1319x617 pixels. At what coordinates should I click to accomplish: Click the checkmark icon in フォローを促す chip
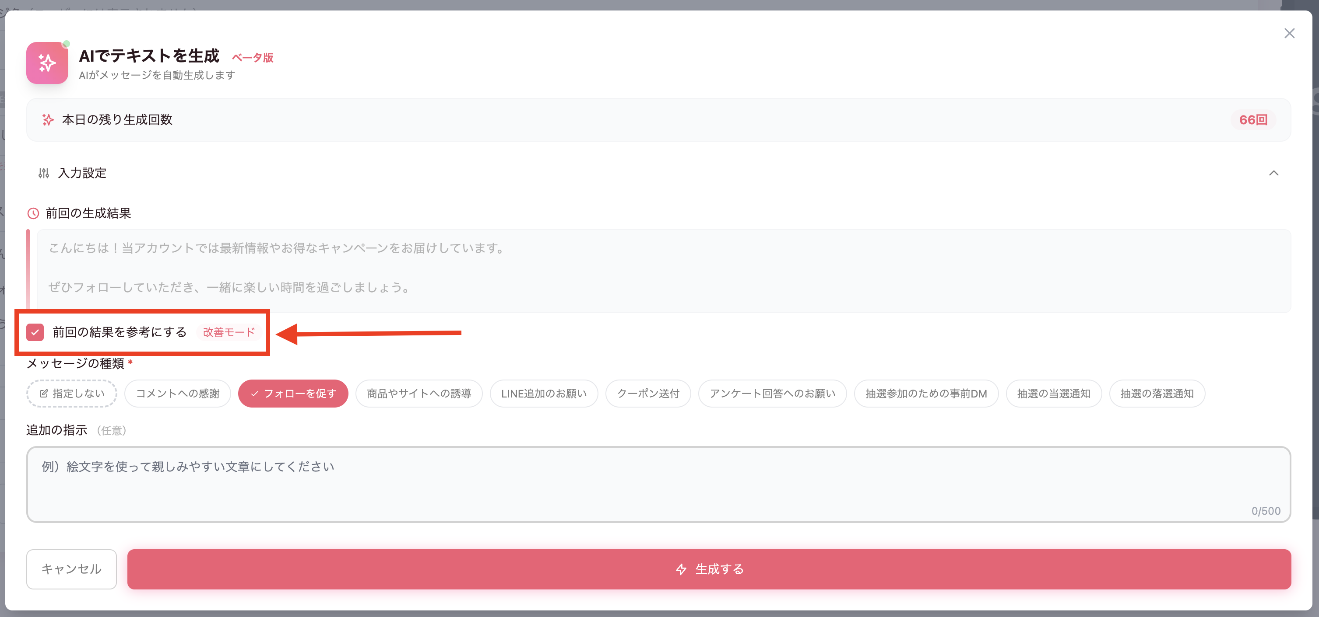click(x=254, y=394)
